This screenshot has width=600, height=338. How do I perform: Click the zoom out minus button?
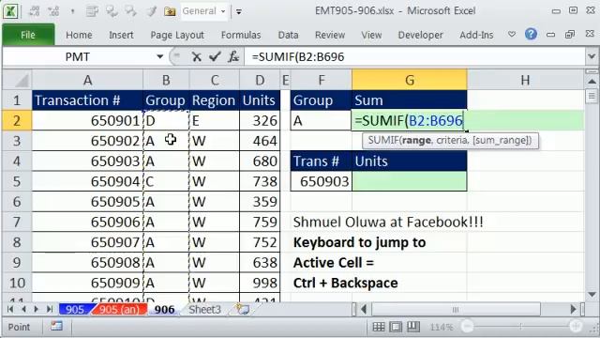[x=467, y=327]
